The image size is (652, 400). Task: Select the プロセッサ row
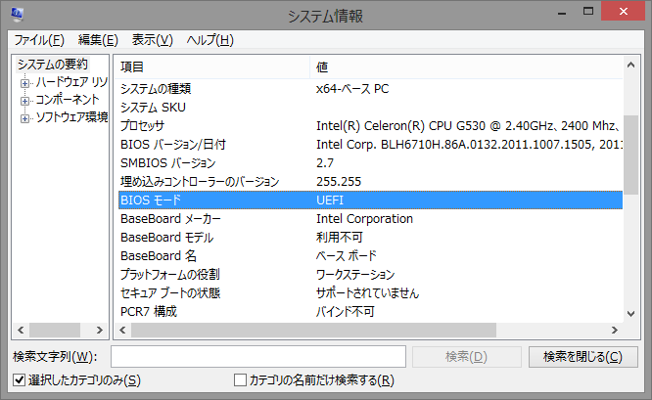click(370, 125)
